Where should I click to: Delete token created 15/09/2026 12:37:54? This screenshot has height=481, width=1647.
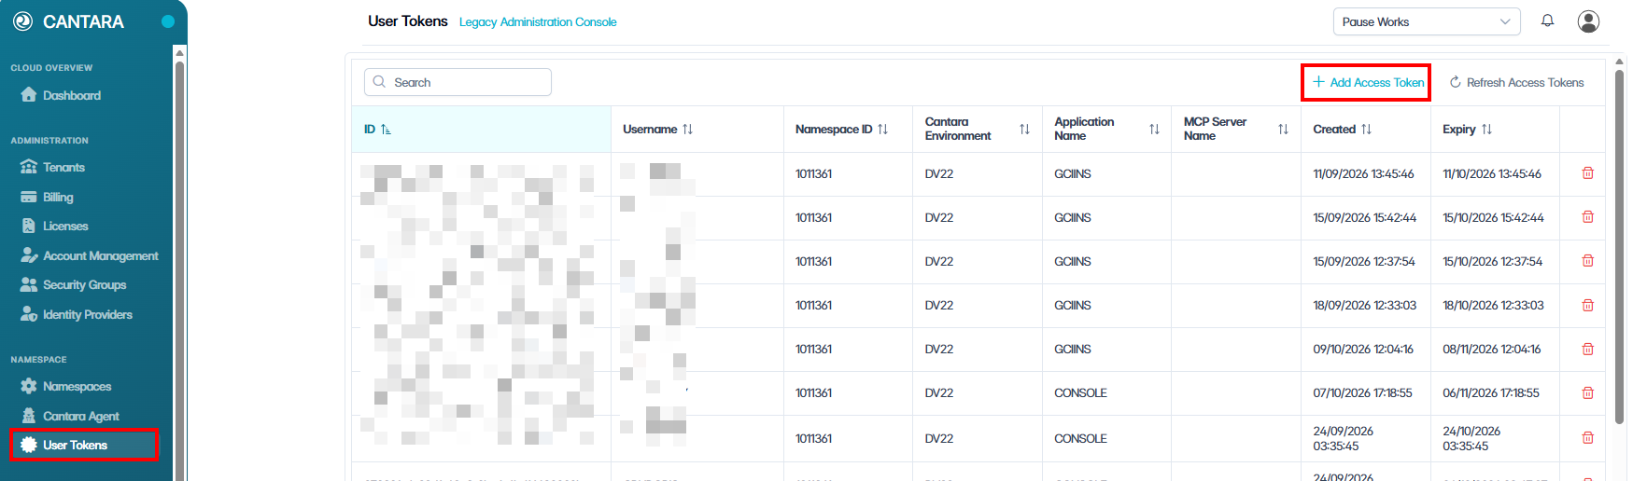(1587, 261)
